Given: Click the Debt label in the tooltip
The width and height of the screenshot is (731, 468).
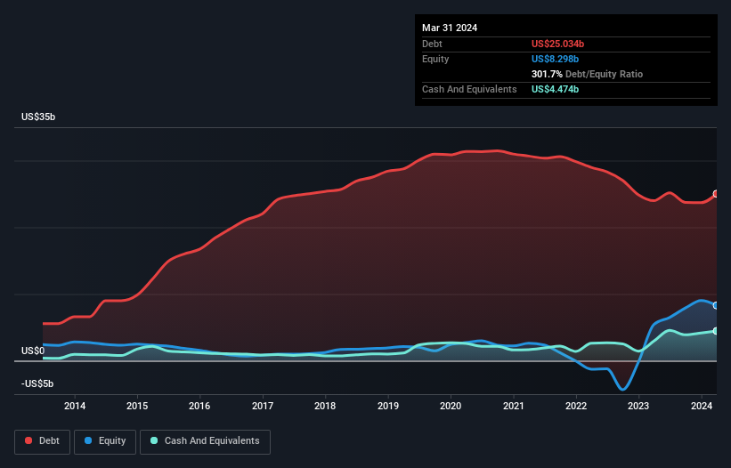Looking at the screenshot, I should pyautogui.click(x=432, y=44).
